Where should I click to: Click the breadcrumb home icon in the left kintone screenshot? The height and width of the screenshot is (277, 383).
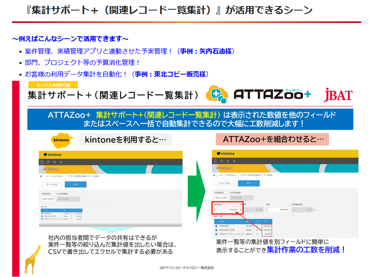click(41, 176)
